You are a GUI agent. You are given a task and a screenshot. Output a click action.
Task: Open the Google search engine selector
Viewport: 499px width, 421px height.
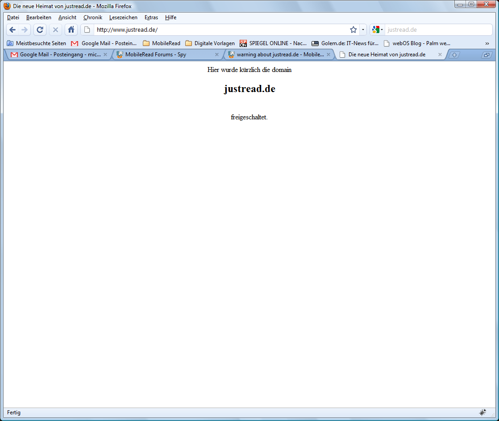pos(377,30)
